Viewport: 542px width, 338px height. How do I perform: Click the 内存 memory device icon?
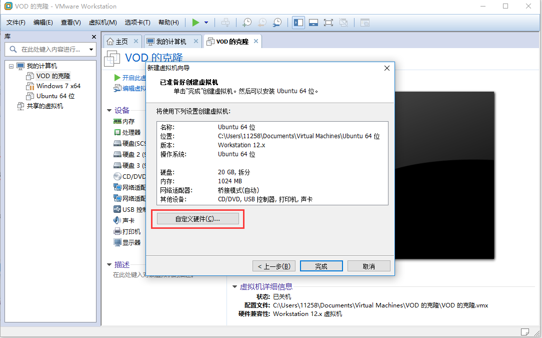pyautogui.click(x=117, y=122)
